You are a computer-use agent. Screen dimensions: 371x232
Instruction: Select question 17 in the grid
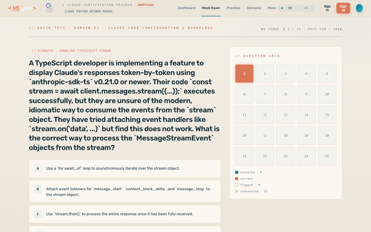click(265, 136)
